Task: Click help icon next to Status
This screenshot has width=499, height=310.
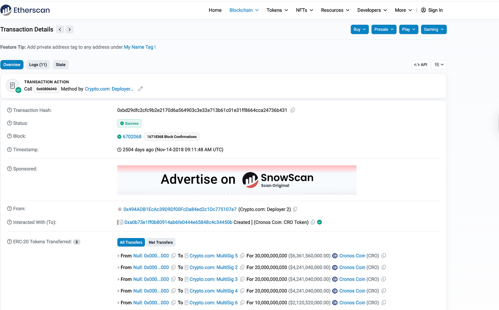Action: (x=10, y=123)
